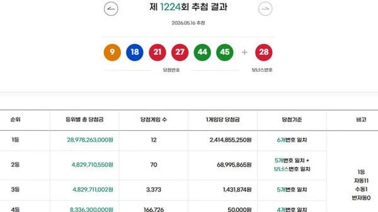Click the 2026.05.16 추첨 date text

pyautogui.click(x=188, y=23)
